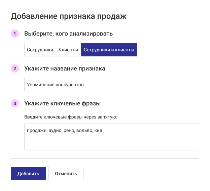
Task: Click the word вольво in key phrases
Action: click(x=84, y=131)
